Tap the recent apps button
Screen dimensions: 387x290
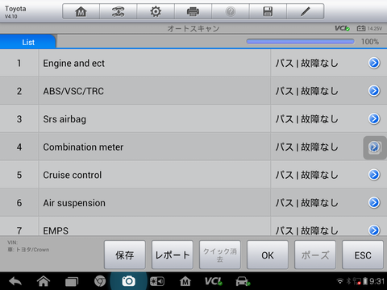[x=72, y=281]
